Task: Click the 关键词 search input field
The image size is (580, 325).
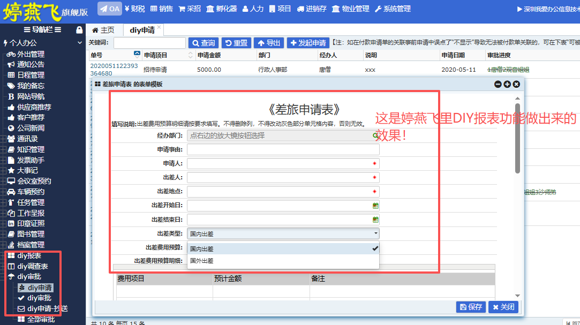Action: coord(149,43)
